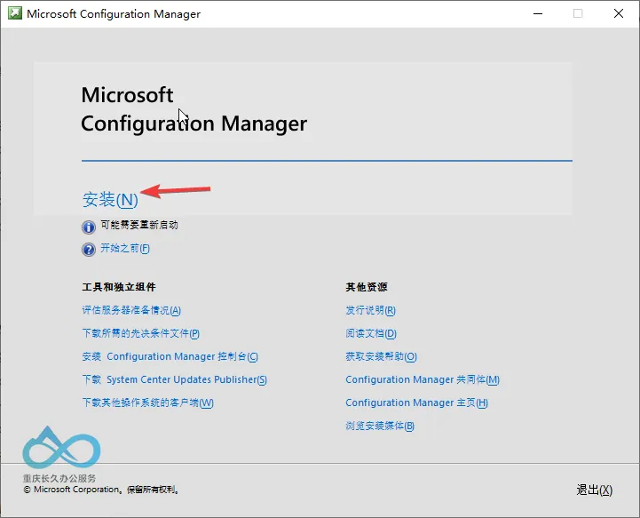Click the blue question mark help icon

click(89, 249)
